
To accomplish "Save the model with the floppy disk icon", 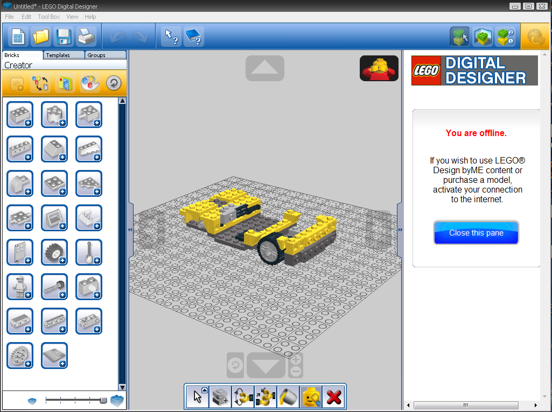I will point(64,37).
